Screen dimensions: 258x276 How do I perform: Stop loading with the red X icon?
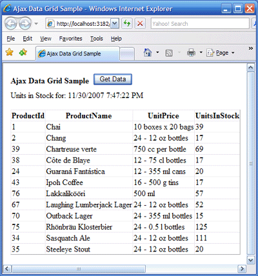point(140,23)
